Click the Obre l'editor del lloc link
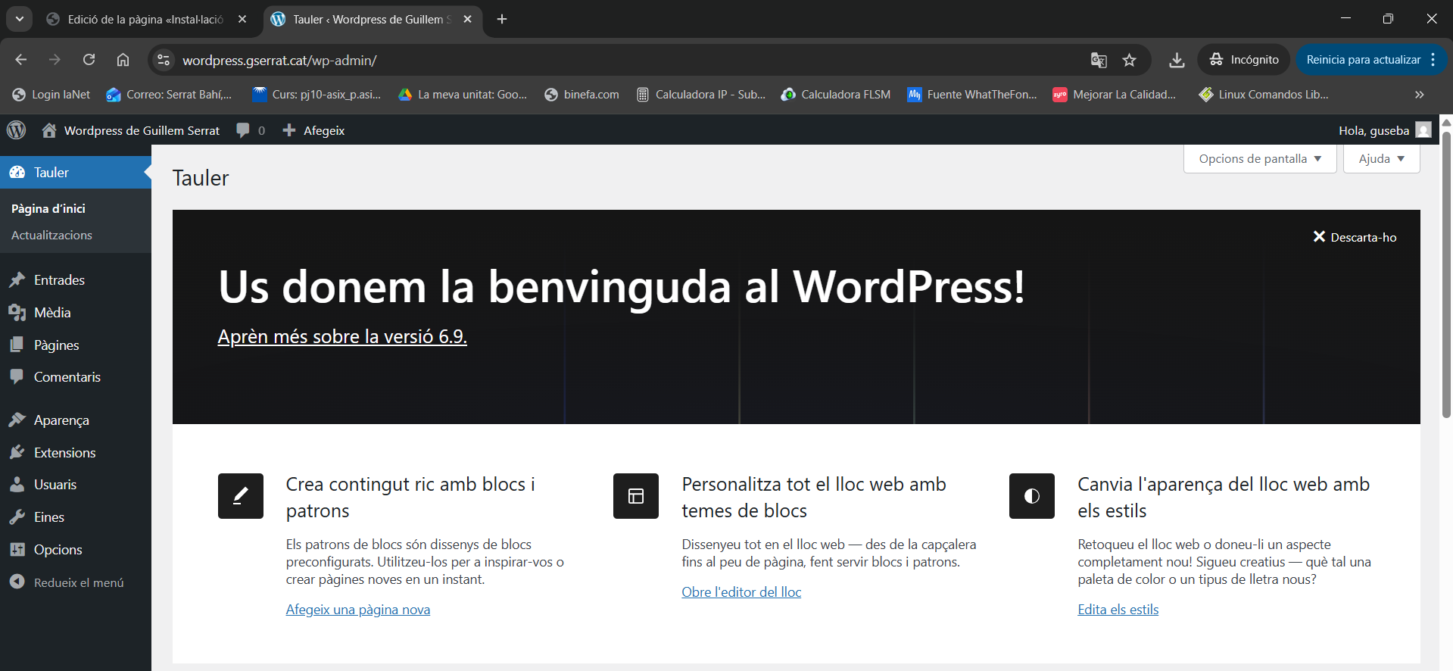1453x671 pixels. (741, 592)
